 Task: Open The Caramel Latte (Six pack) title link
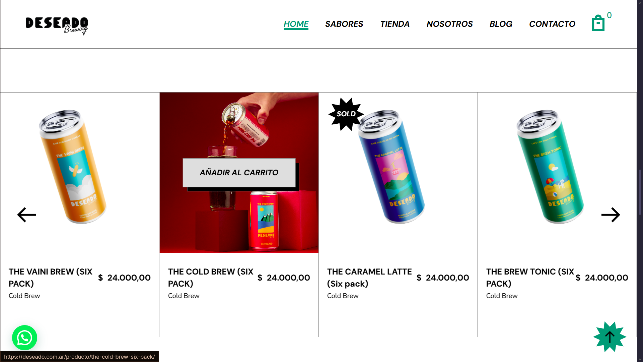point(369,278)
